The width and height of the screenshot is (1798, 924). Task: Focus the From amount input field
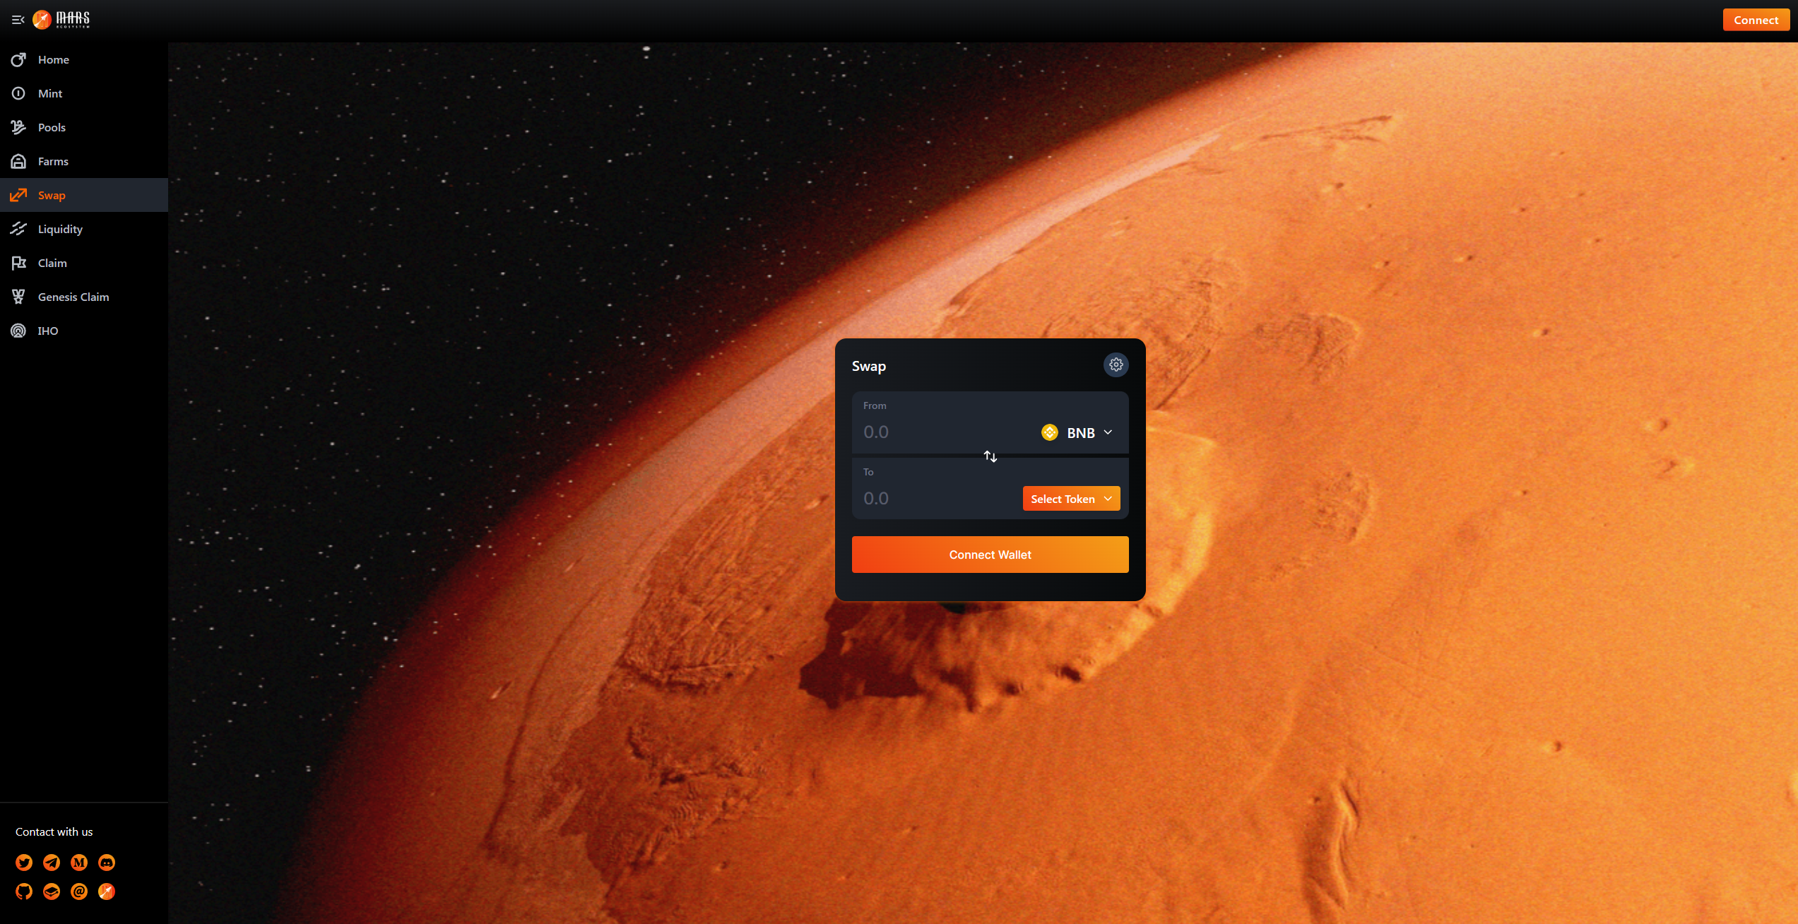pyautogui.click(x=945, y=432)
